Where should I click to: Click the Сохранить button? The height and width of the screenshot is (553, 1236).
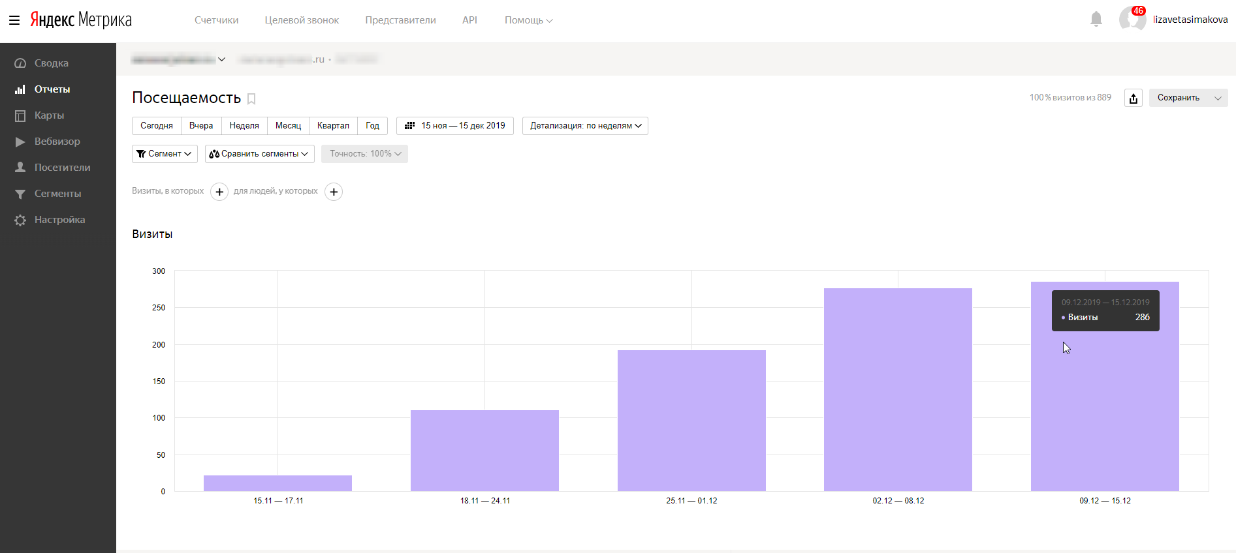coord(1179,98)
